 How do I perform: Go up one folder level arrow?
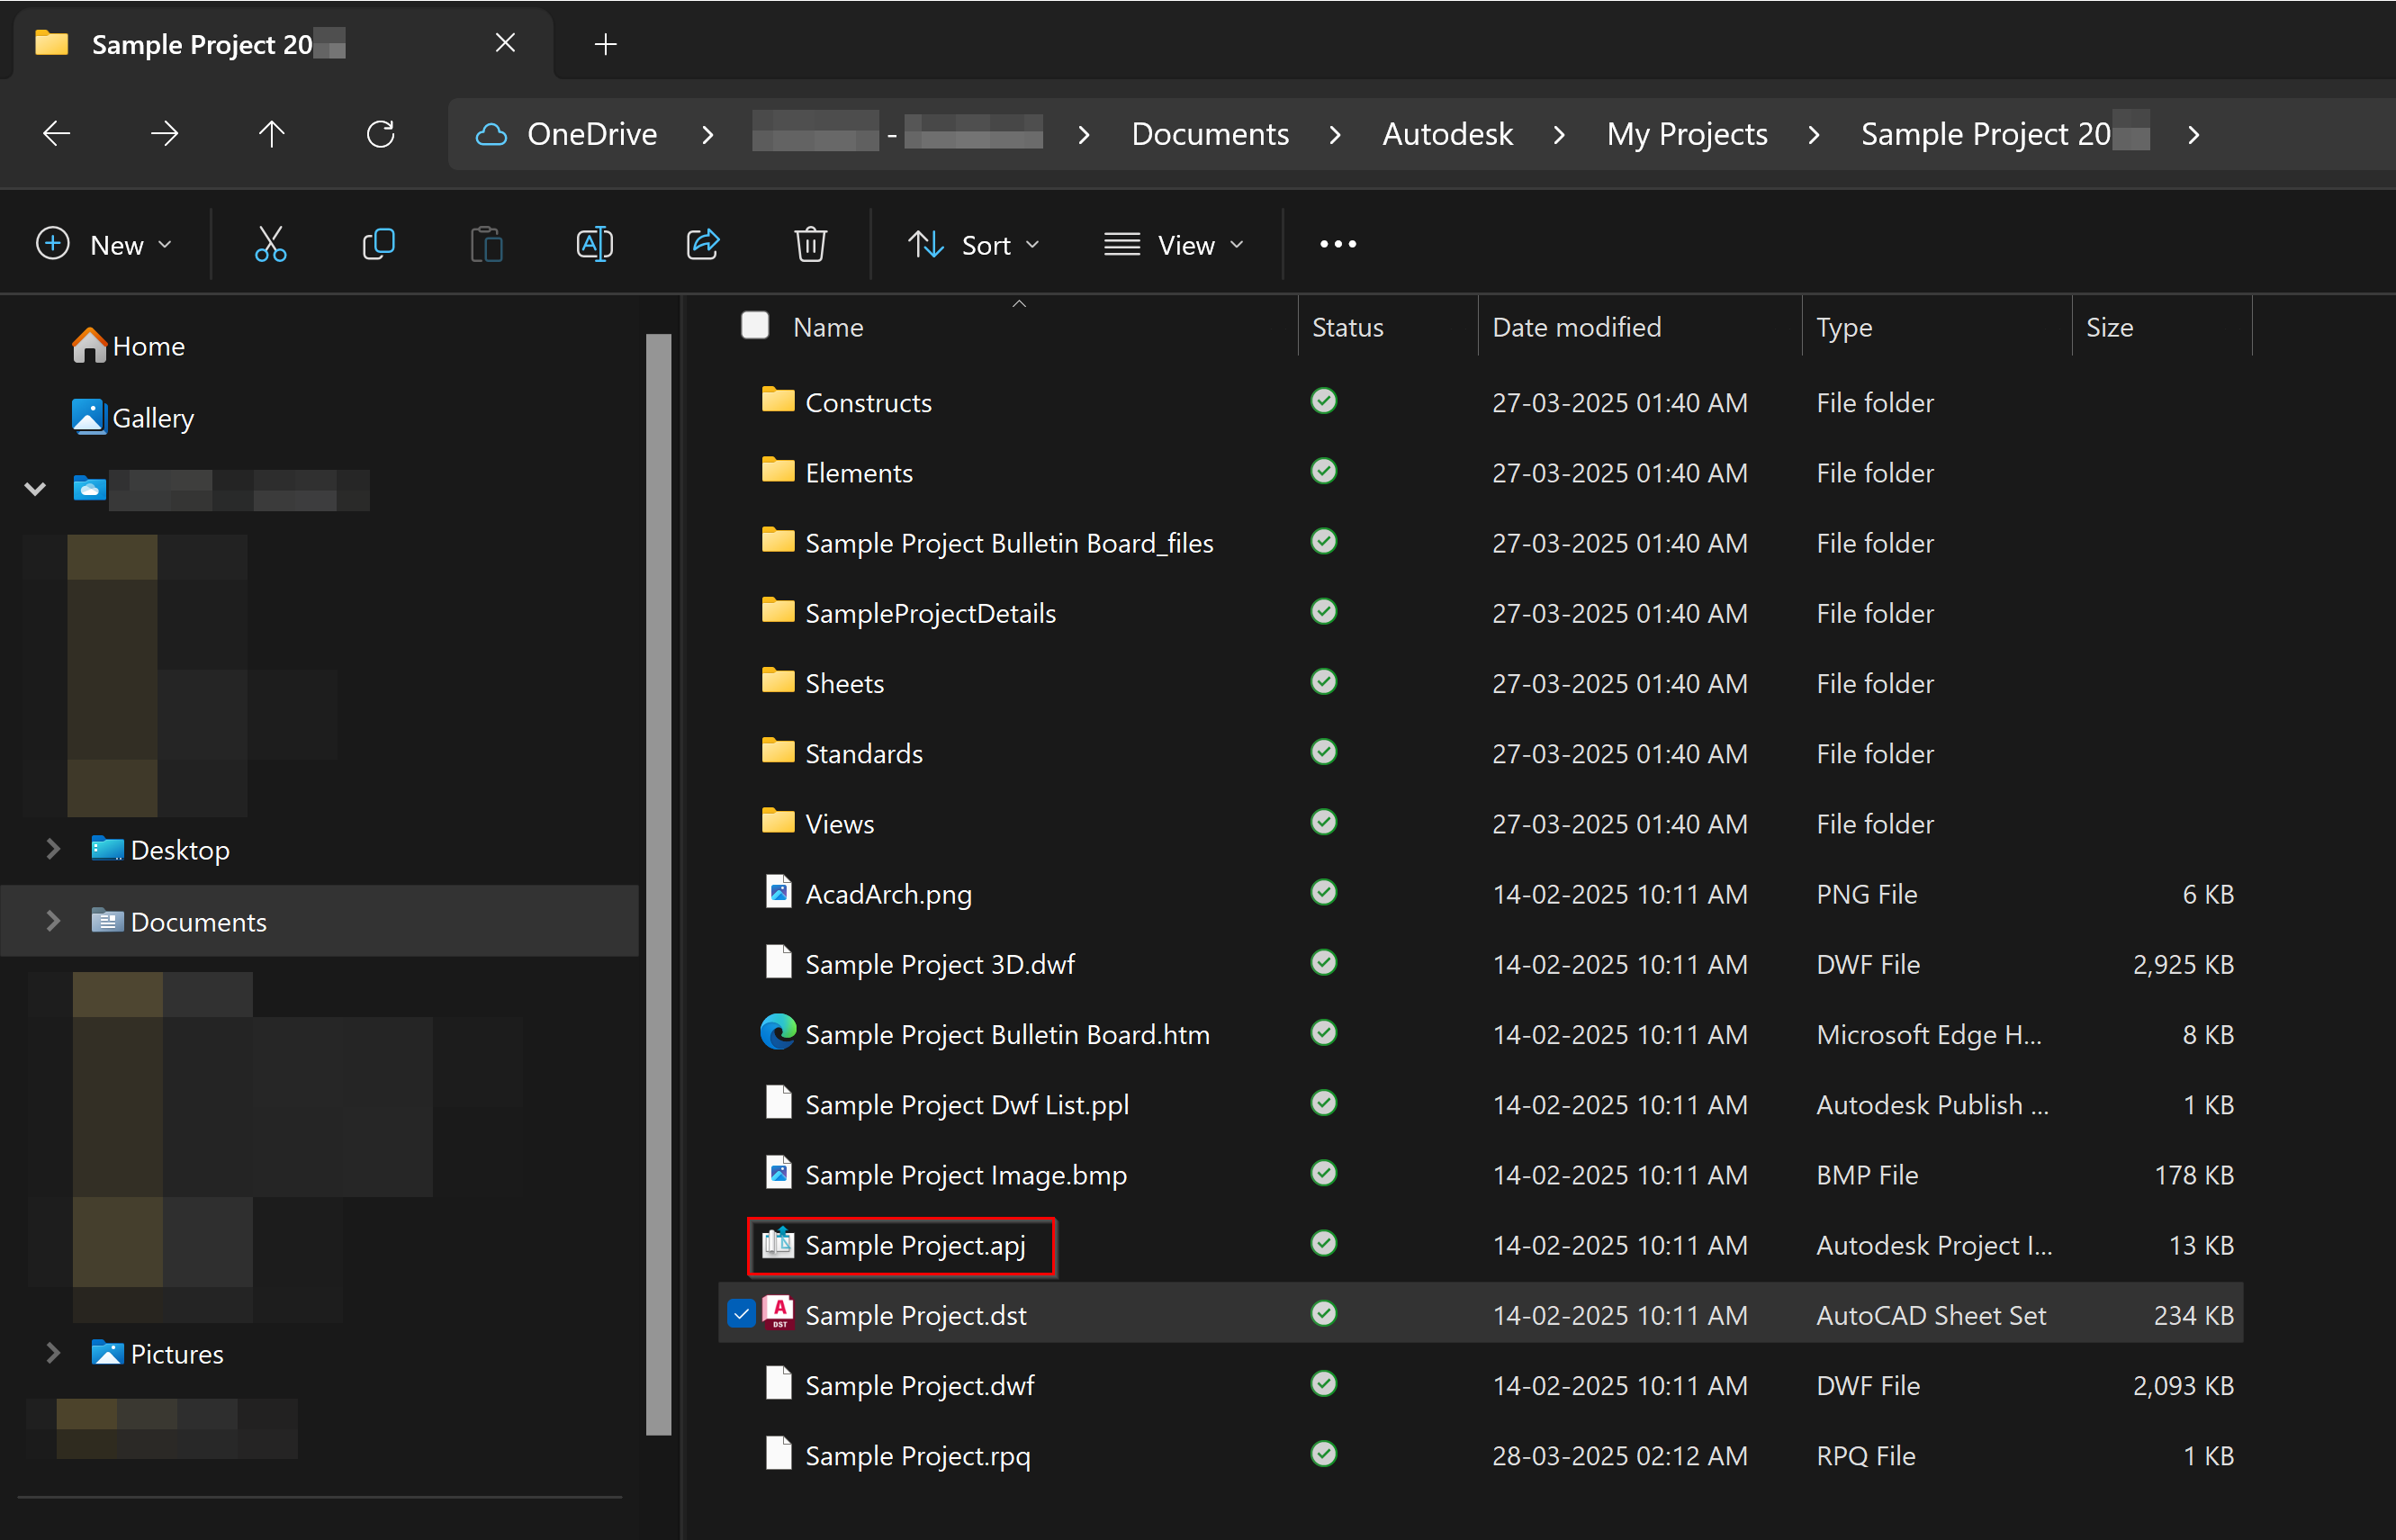[271, 134]
